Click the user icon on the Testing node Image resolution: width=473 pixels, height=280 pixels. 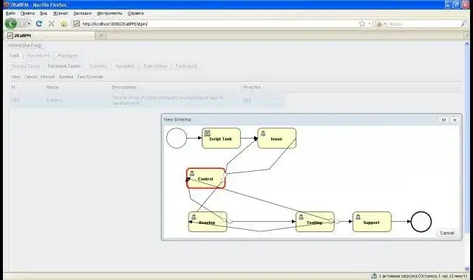(x=301, y=217)
